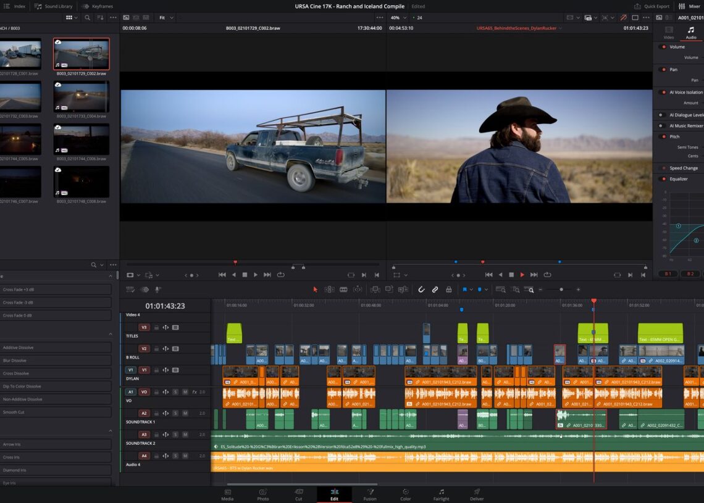Click the media pool sort icon
Screen dimensions: 704x503
[x=100, y=17]
